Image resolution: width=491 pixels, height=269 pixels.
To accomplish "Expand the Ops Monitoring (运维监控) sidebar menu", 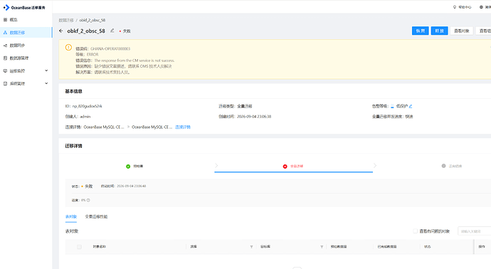I will [26, 71].
